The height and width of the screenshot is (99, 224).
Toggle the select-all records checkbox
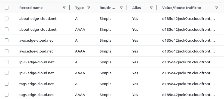click(7, 8)
